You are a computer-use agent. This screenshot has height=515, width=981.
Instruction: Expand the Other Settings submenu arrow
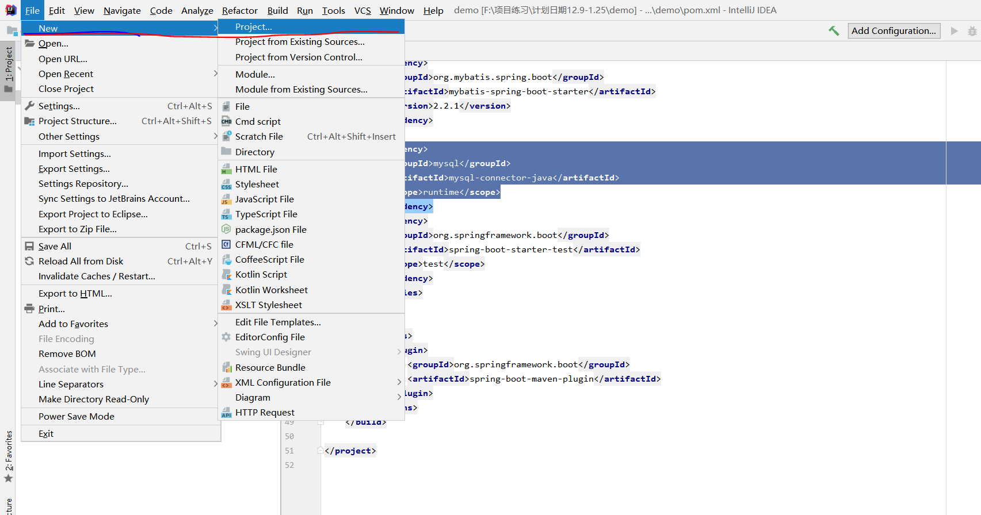[215, 136]
